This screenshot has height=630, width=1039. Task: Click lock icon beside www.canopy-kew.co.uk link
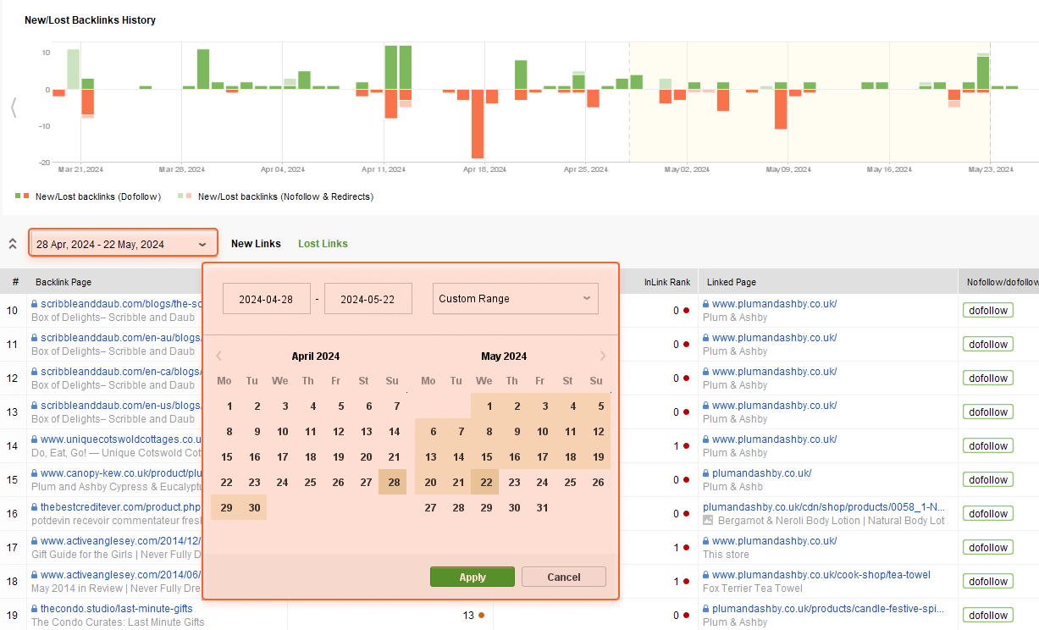(35, 473)
